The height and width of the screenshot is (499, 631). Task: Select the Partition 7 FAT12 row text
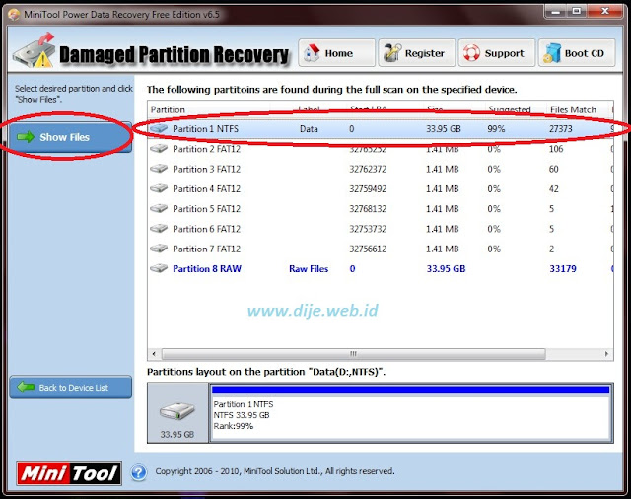[x=206, y=249]
